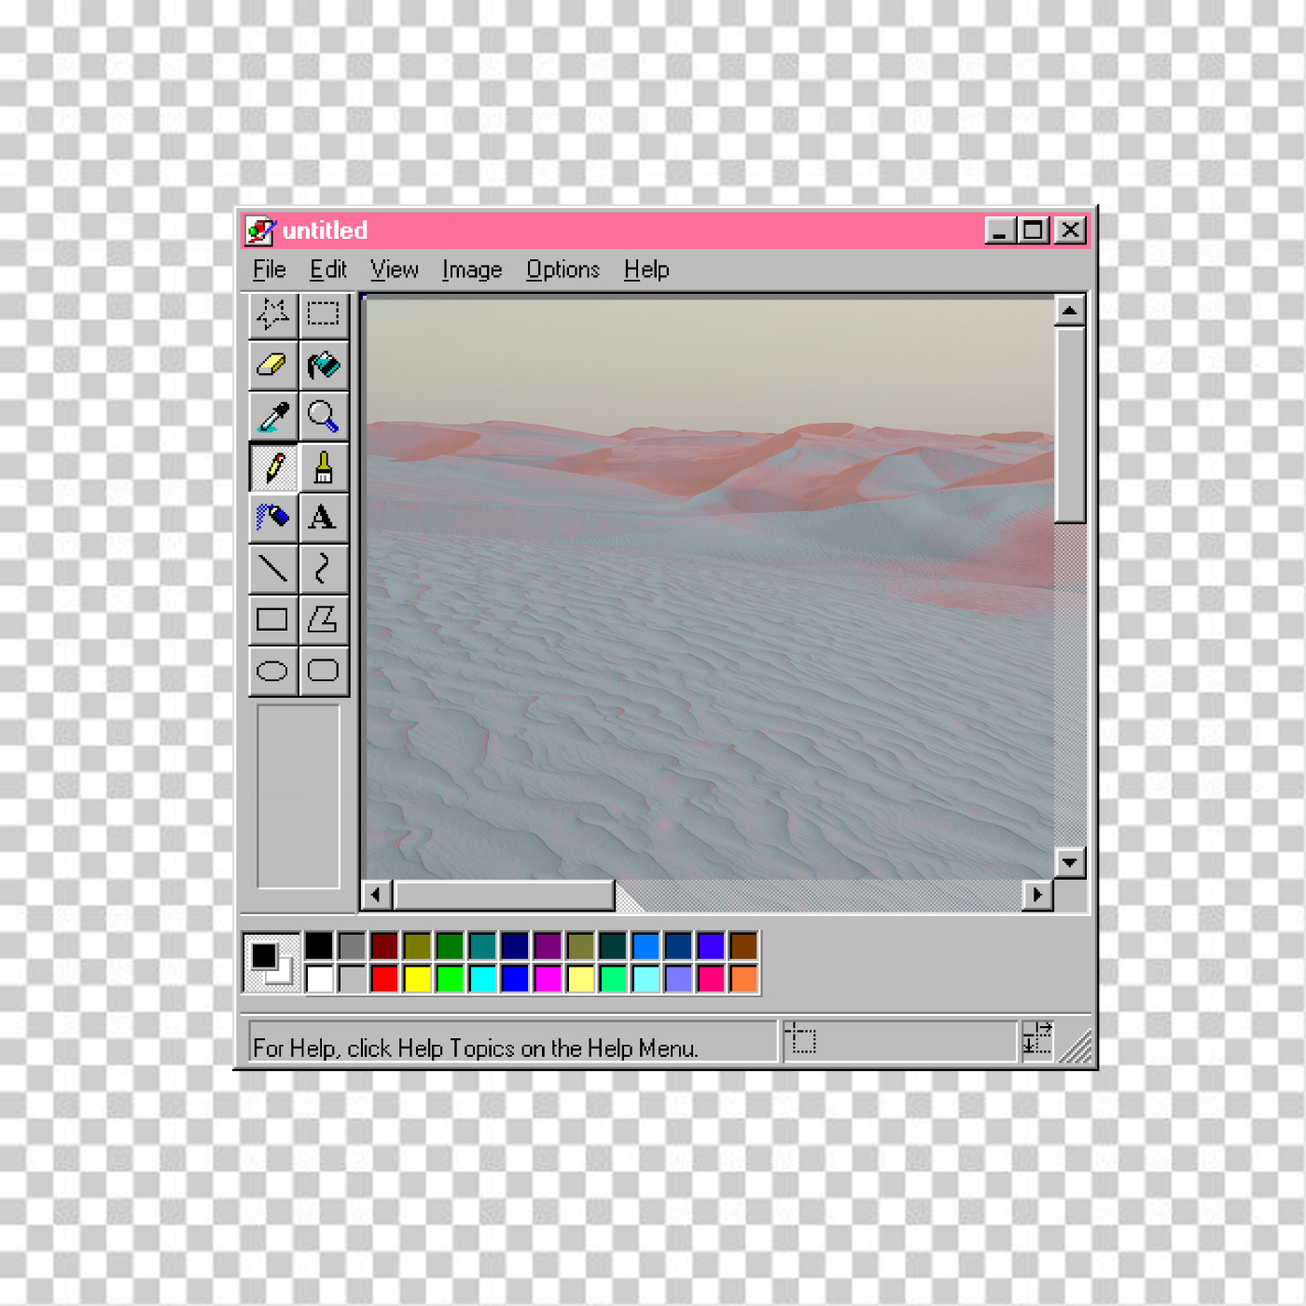Viewport: 1306px width, 1306px height.
Task: Select the Airbrush spray tool
Action: [272, 518]
